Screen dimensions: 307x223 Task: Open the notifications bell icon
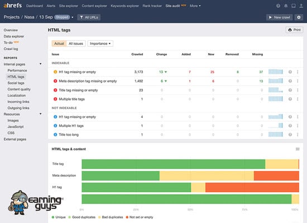tap(286, 6)
